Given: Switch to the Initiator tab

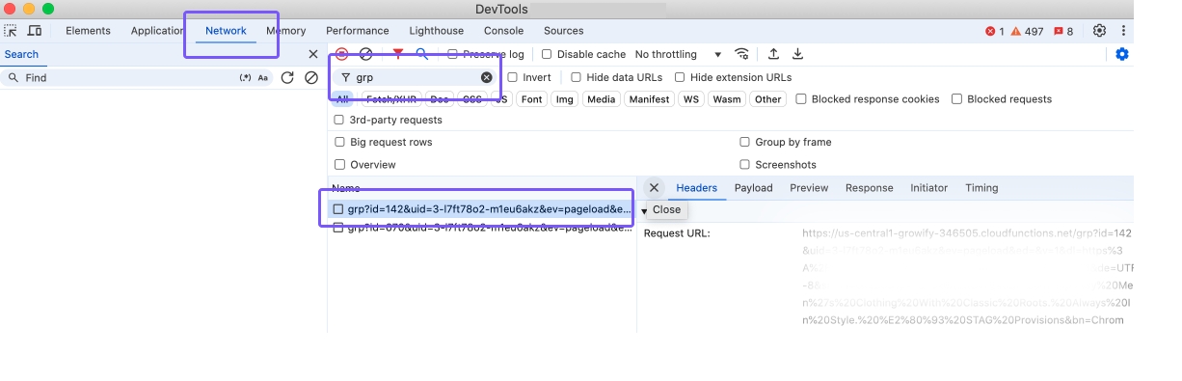Looking at the screenshot, I should coord(928,188).
